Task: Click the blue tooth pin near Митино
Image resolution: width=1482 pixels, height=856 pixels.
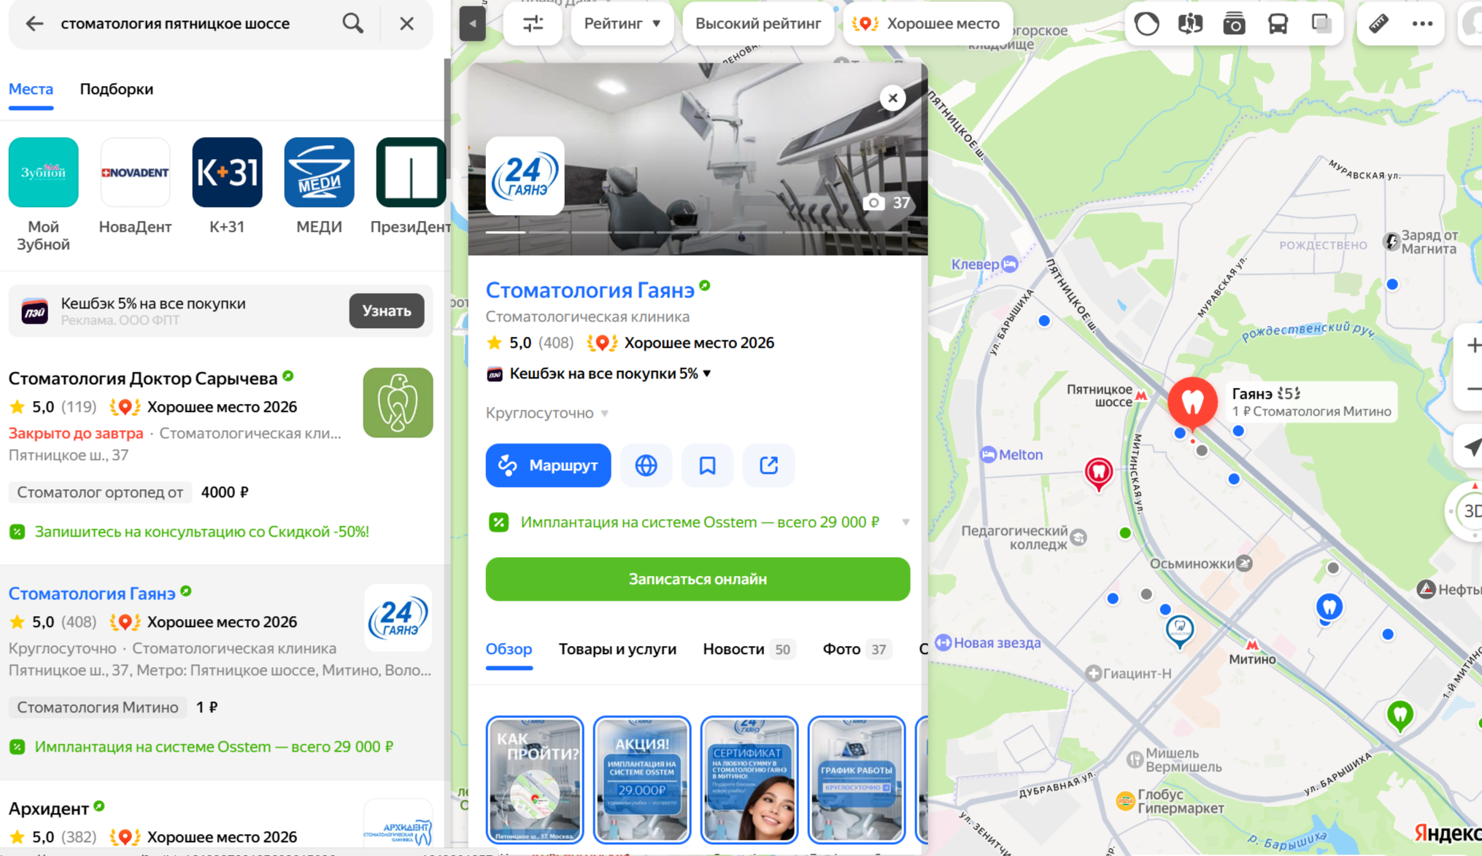Action: (x=1329, y=607)
